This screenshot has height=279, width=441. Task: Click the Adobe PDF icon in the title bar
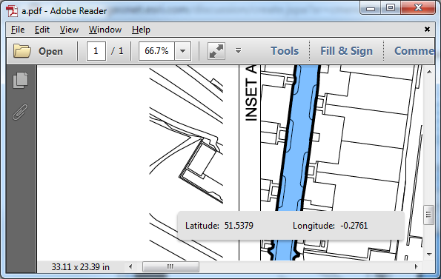[12, 11]
